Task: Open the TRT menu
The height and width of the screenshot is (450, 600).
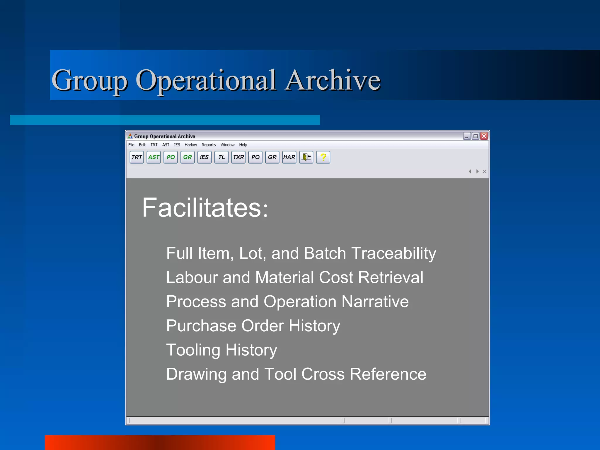Action: (154, 145)
